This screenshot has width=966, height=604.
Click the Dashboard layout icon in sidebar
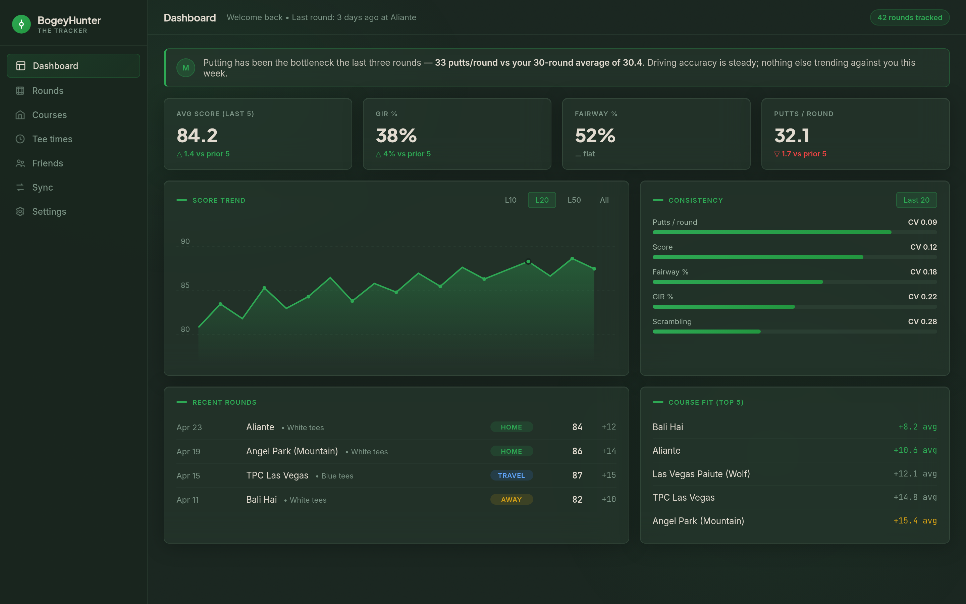coord(21,66)
